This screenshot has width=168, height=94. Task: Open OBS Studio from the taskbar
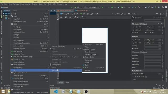[x=86, y=92]
